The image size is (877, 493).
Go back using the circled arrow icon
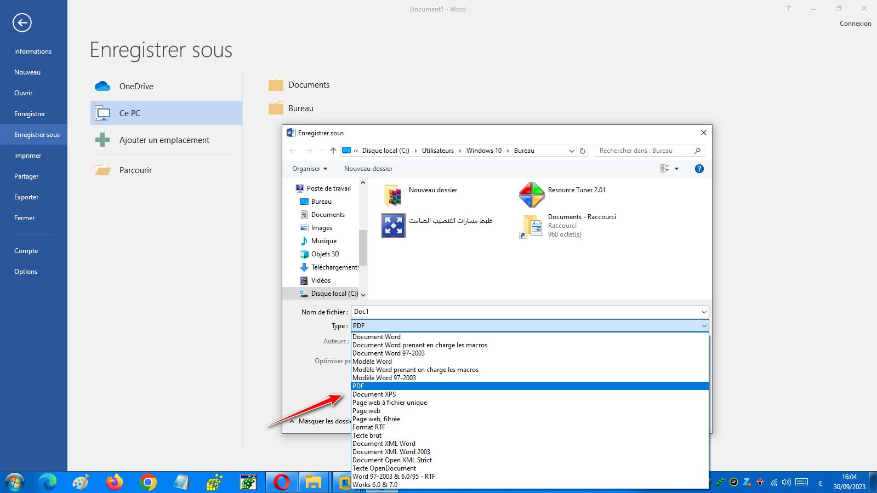tap(22, 22)
